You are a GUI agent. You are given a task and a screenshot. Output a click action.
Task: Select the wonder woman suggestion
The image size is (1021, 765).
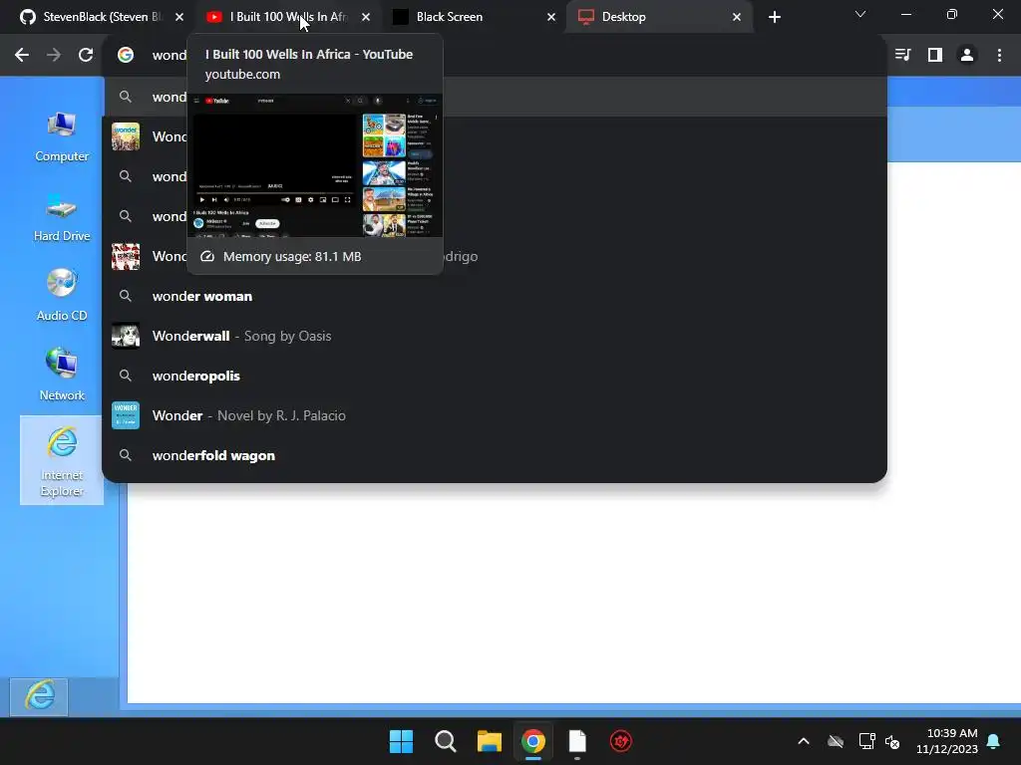[x=495, y=296]
